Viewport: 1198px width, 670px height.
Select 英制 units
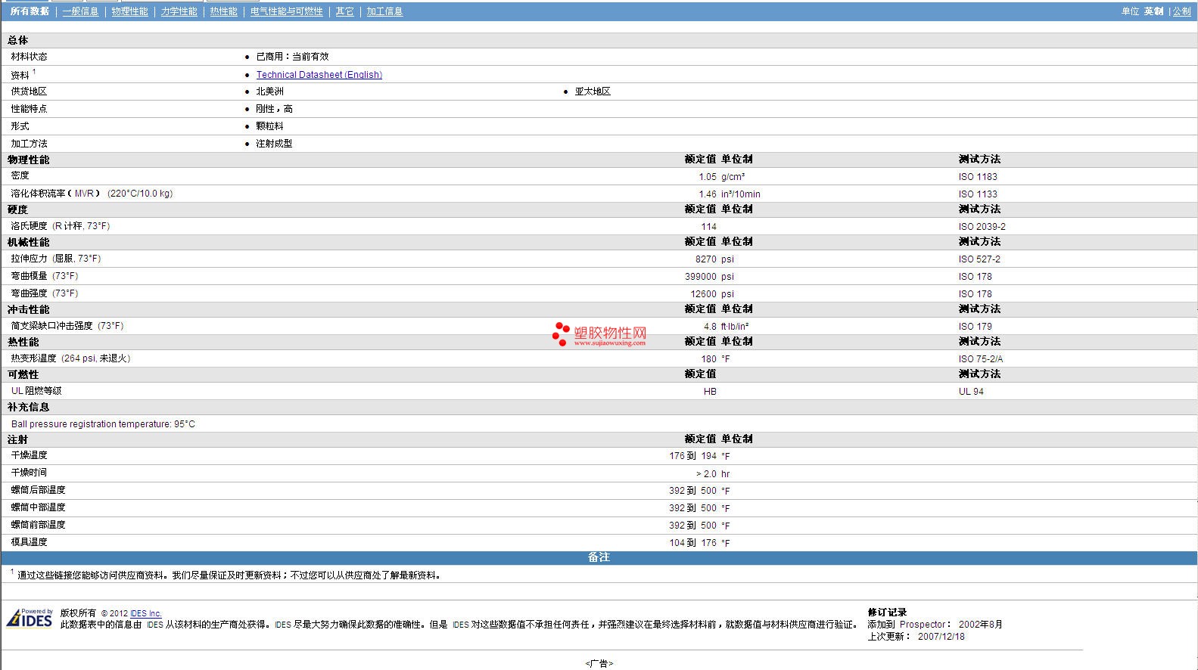coord(1153,11)
